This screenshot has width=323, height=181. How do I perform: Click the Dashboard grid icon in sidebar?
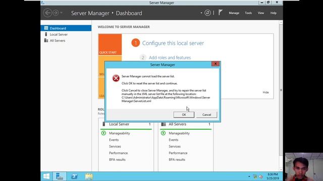coord(46,28)
